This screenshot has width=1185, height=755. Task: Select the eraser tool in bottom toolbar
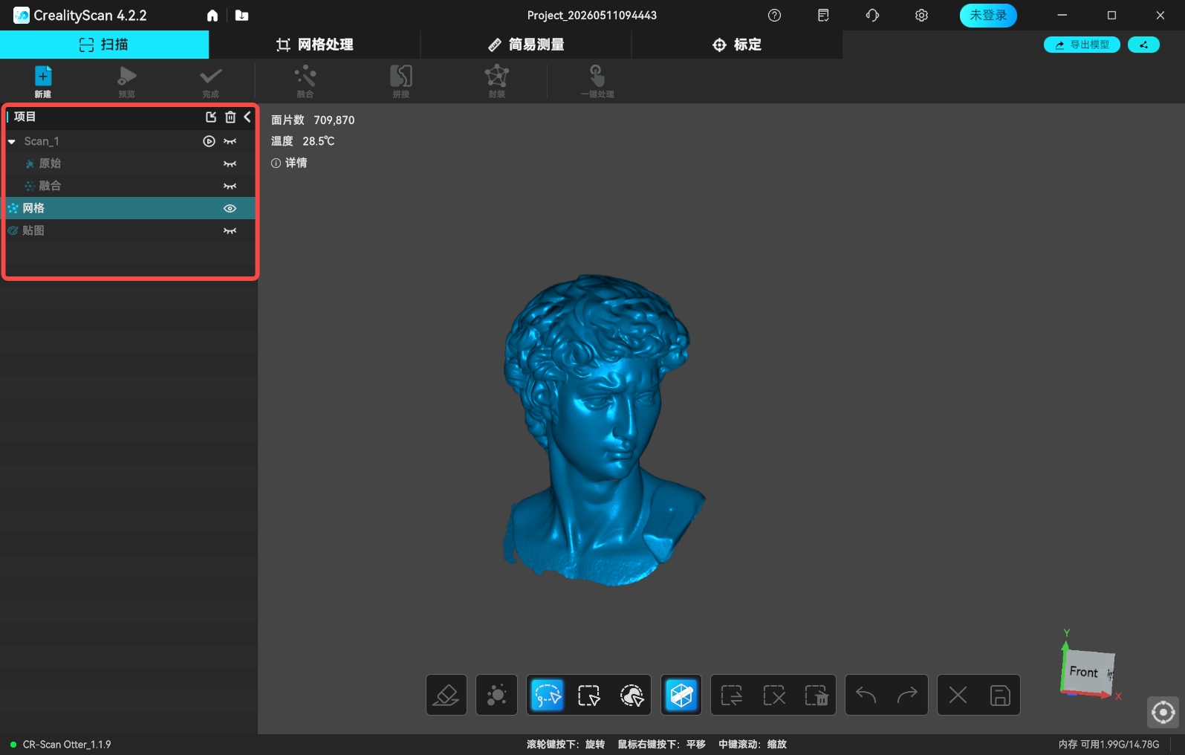(447, 695)
